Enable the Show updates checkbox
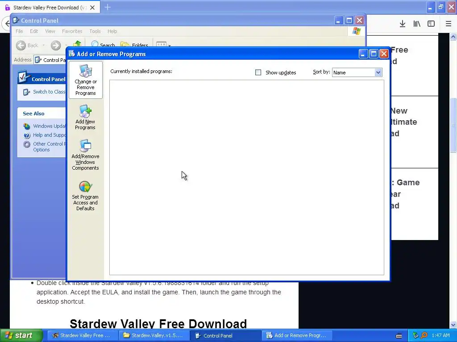Screen dimensions: 457x342 coord(258,73)
